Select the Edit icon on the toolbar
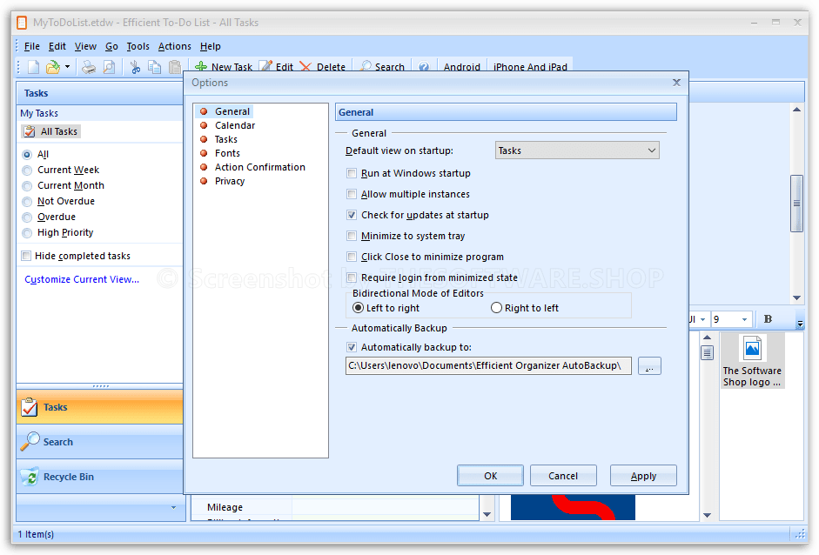The height and width of the screenshot is (555, 819). (276, 66)
